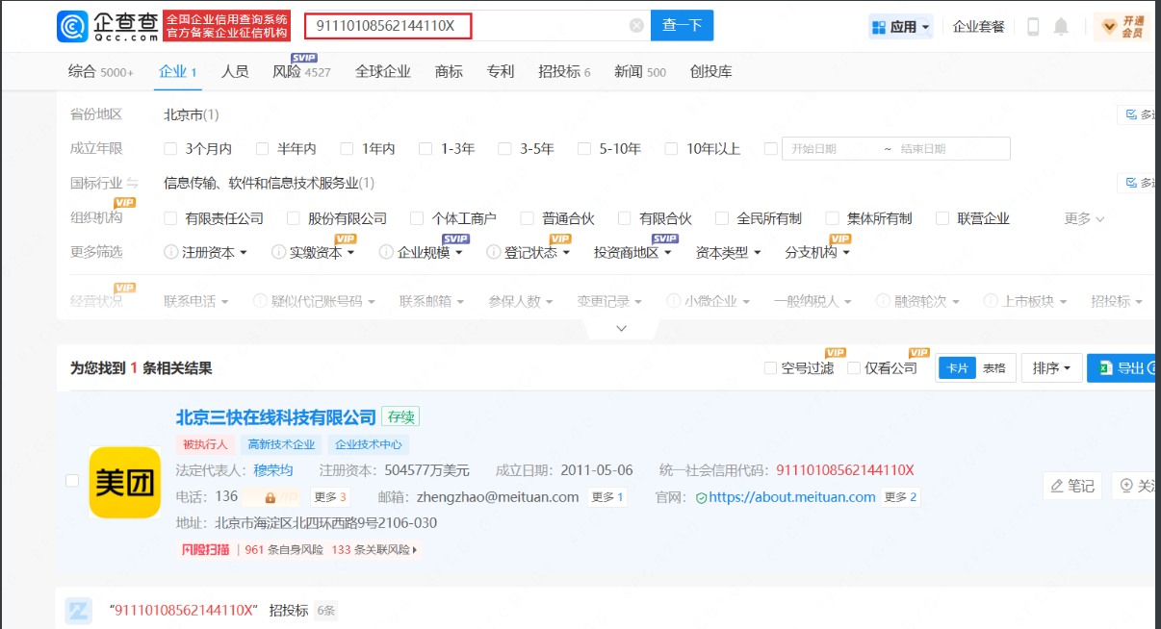Select the 有限责任公司 checkbox
The image size is (1161, 629).
click(170, 218)
